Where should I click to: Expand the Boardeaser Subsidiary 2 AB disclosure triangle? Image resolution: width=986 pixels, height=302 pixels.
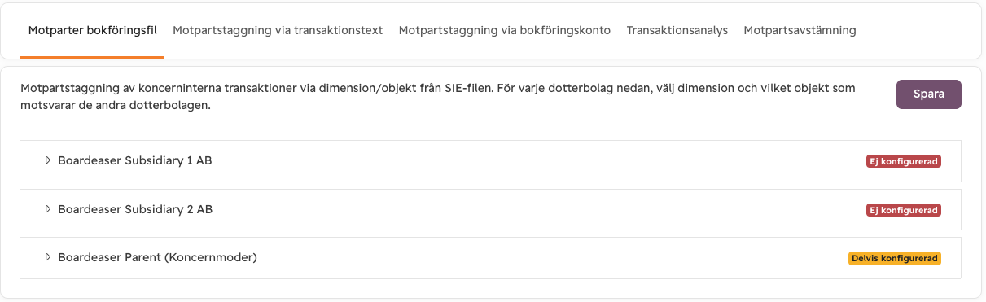[47, 210]
